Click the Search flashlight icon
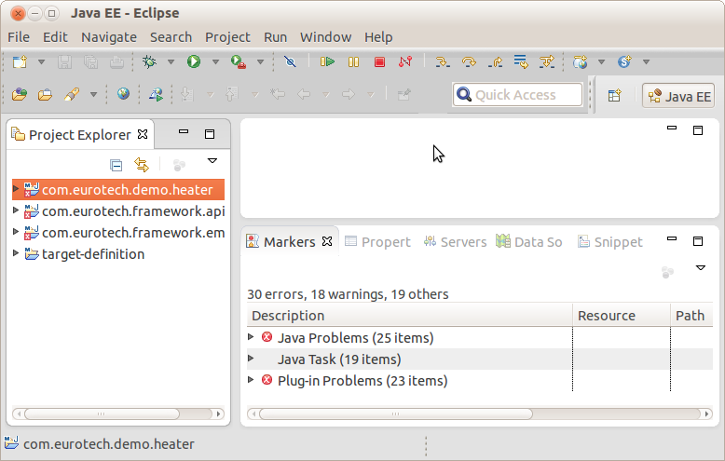The width and height of the screenshot is (725, 461). [x=72, y=95]
